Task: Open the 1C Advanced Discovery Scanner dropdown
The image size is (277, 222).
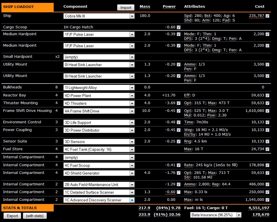Action: pos(99,200)
